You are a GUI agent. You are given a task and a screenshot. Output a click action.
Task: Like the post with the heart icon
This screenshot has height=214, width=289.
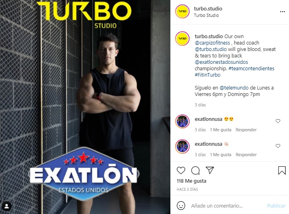pyautogui.click(x=181, y=170)
